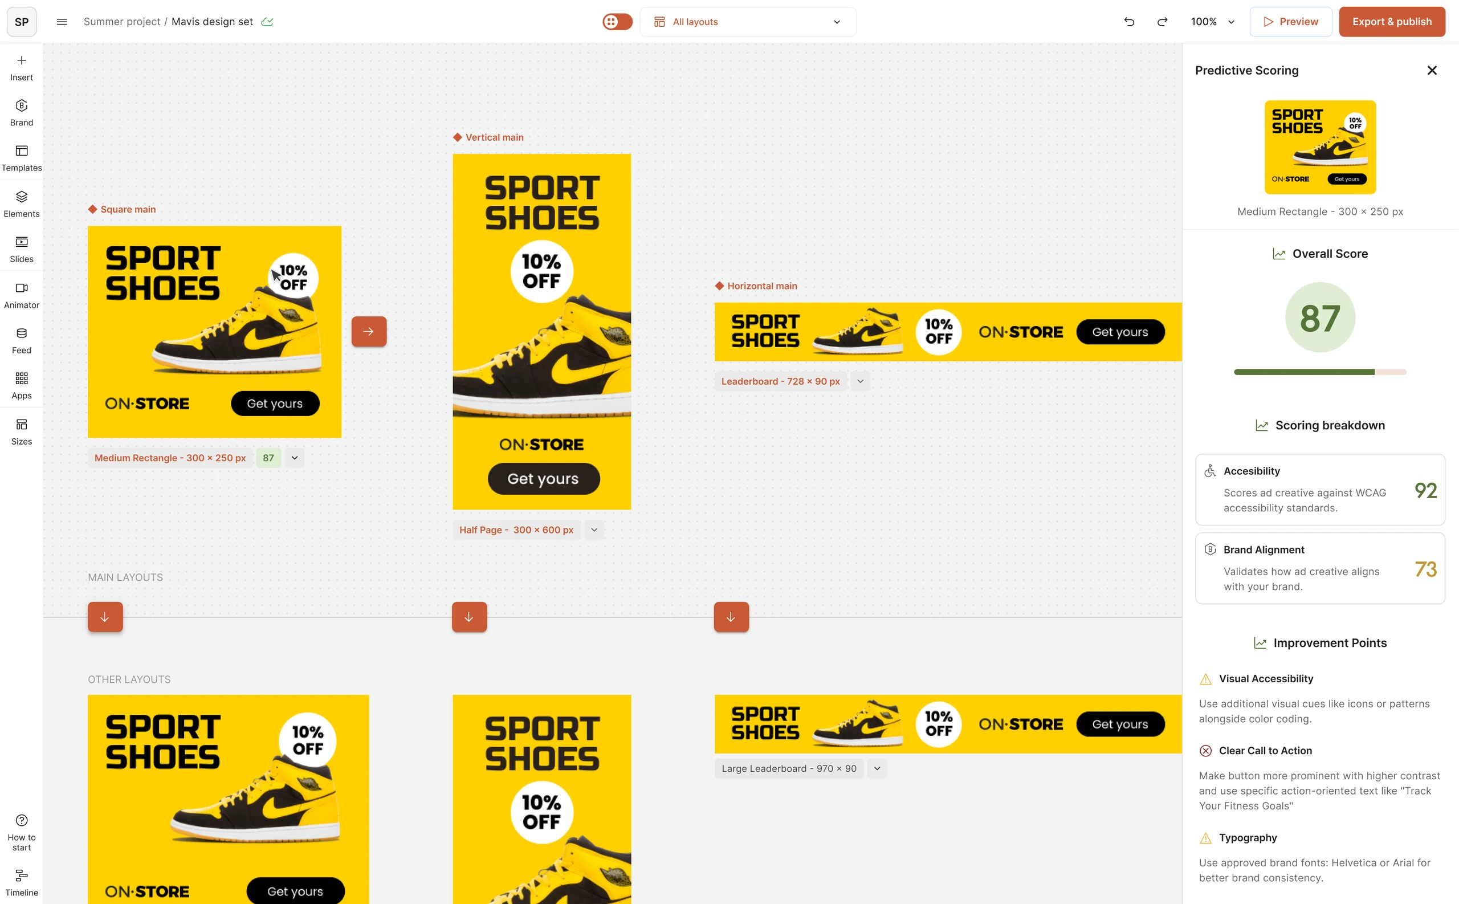Click the Summer project breadcrumb

[x=122, y=22]
